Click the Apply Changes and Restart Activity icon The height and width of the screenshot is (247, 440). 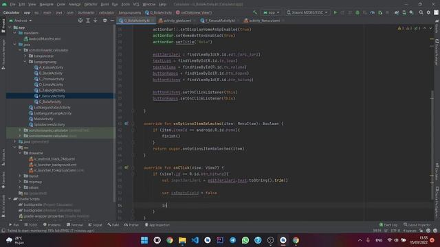point(342,12)
